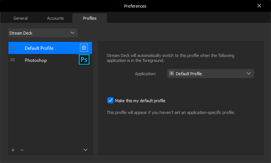This screenshot has height=163, width=271.
Task: Click the Photoshop row reorder handle
Action: tap(13, 60)
